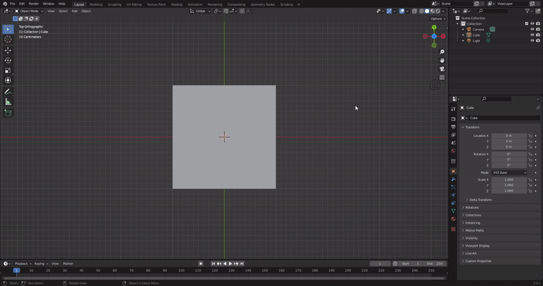Click the timeline horizontal scrollbar
This screenshot has width=543, height=286.
click(224, 278)
